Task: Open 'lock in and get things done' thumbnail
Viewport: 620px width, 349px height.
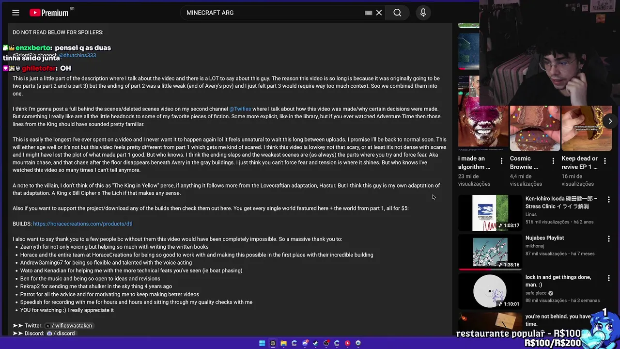Action: coord(490,291)
